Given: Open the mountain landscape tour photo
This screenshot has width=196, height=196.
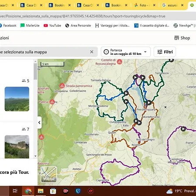Looking at the screenshot, I should pyautogui.click(x=17, y=99).
